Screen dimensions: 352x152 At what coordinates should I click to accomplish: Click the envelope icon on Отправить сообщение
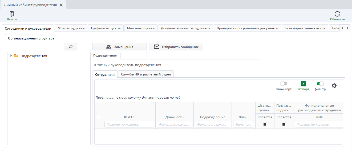click(x=157, y=47)
